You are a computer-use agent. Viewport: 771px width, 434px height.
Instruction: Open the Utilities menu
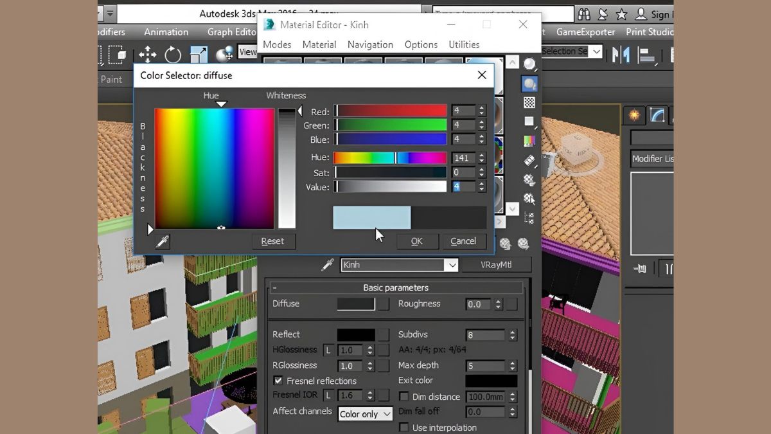tap(464, 44)
